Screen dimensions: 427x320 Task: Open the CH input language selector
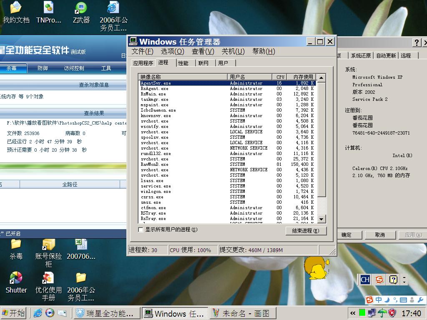coord(365,280)
